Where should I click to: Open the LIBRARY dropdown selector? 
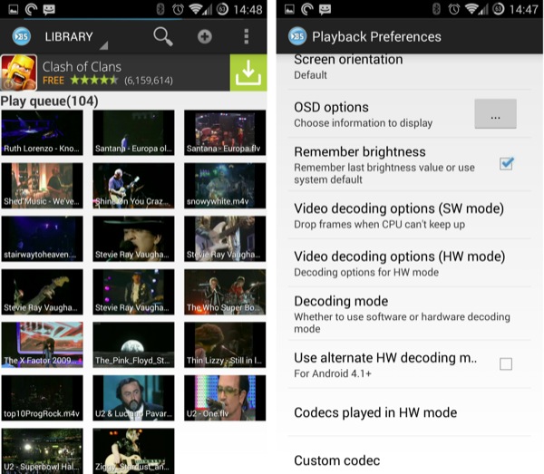(76, 37)
